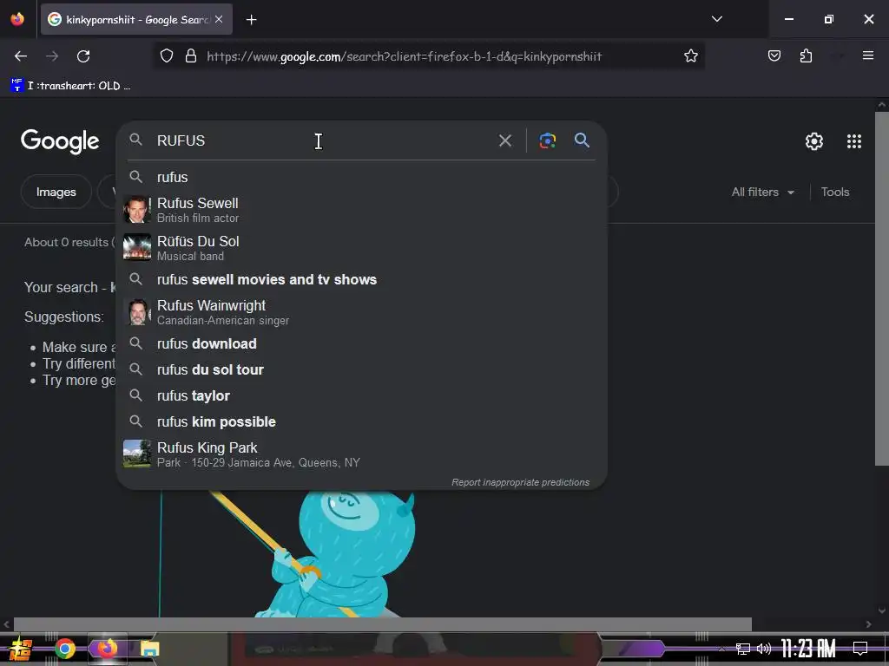Pick 'rufus sewell movies and tv shows'
This screenshot has width=889, height=666.
coord(361,280)
